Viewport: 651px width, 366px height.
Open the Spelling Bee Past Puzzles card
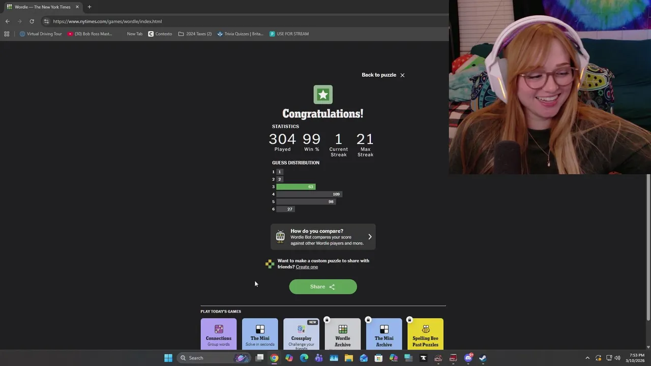(425, 334)
